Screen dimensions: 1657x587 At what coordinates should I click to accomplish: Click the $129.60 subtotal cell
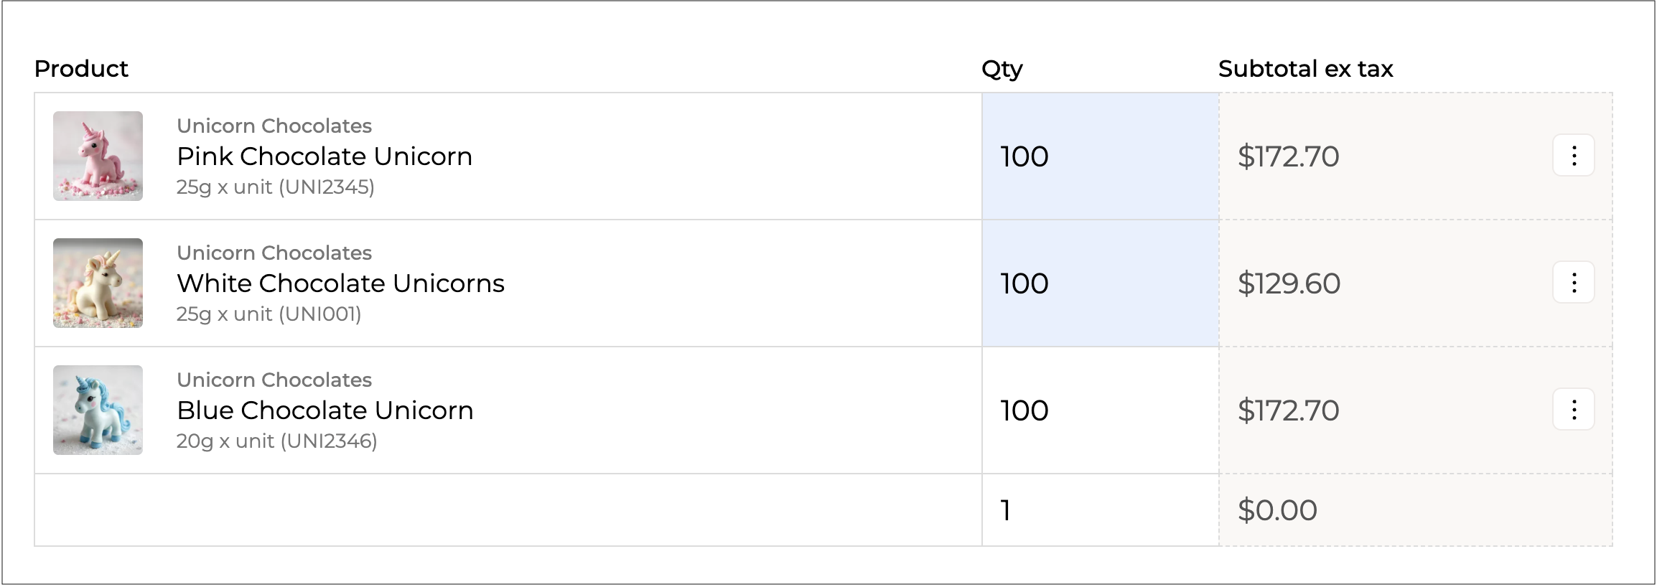tap(1289, 283)
